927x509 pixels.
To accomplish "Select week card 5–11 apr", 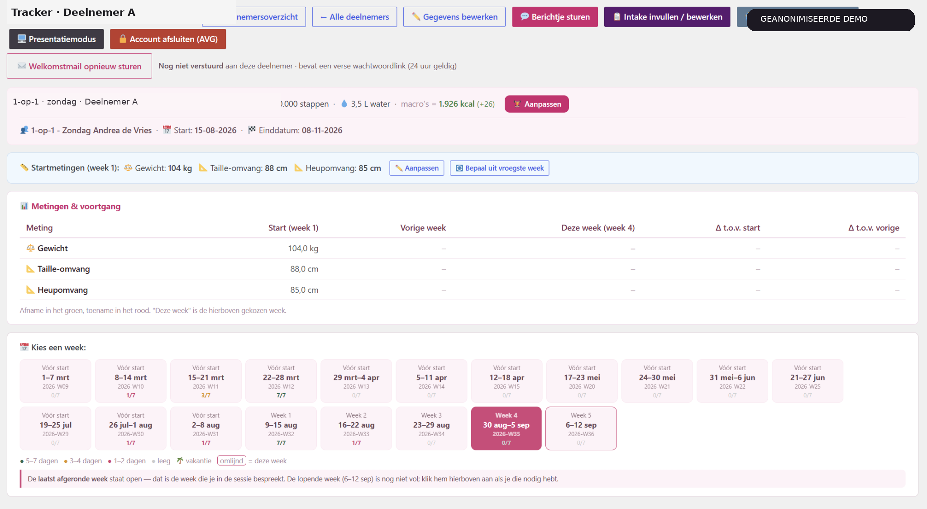I will point(431,381).
